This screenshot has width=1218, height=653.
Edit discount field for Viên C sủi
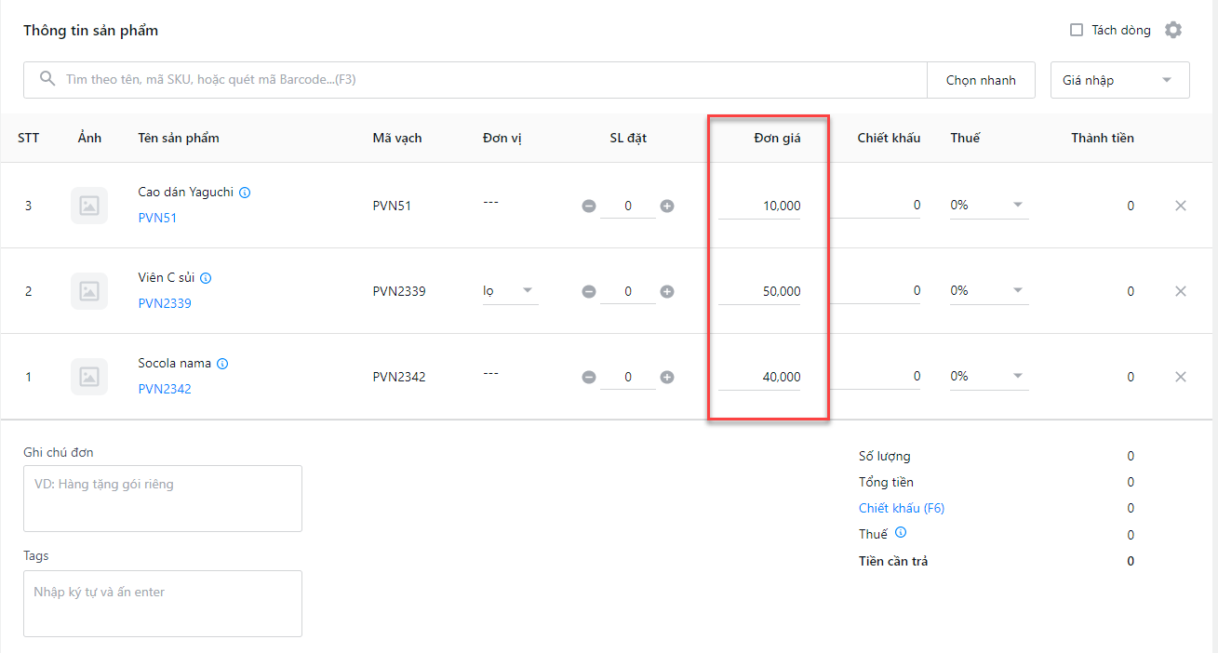coord(877,291)
